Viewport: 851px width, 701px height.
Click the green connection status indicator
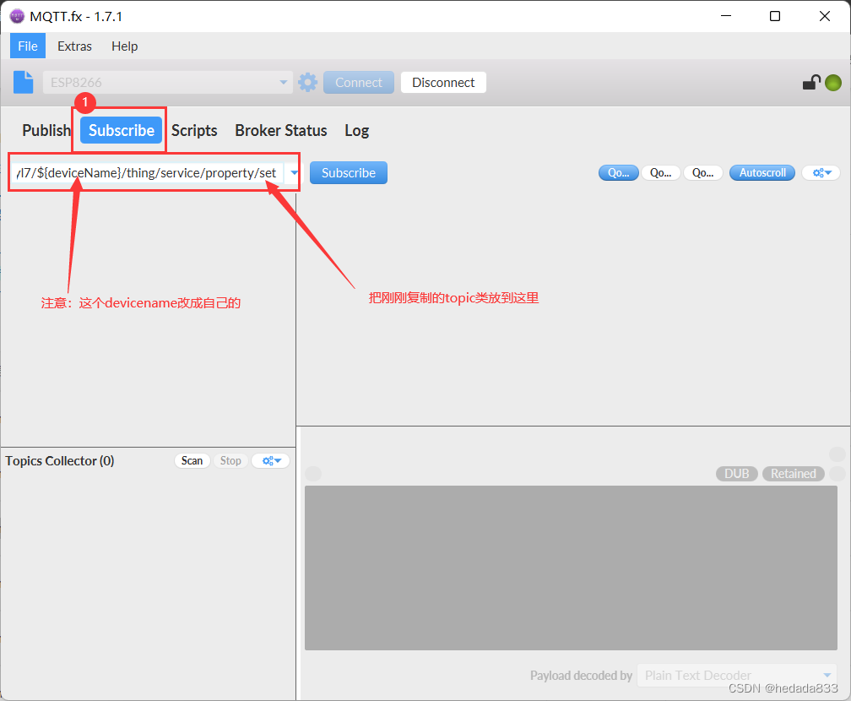[833, 83]
